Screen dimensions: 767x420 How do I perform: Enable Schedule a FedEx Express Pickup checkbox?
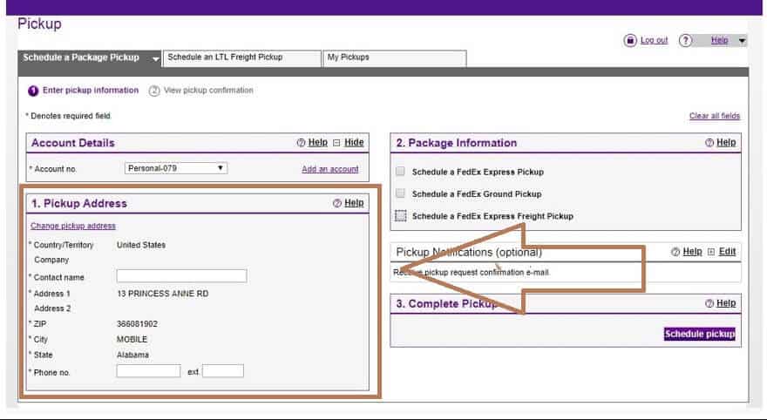tap(400, 172)
